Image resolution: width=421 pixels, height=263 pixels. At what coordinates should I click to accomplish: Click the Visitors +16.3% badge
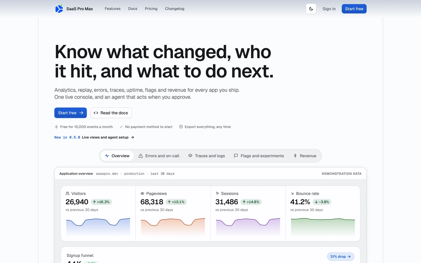(101, 202)
